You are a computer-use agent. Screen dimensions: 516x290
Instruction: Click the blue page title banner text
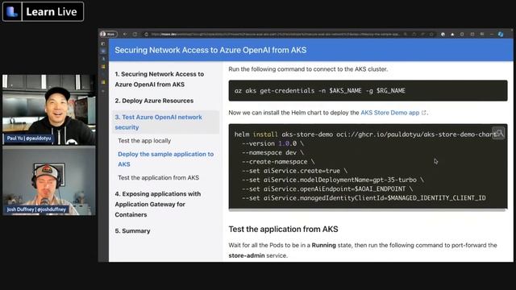pyautogui.click(x=210, y=50)
